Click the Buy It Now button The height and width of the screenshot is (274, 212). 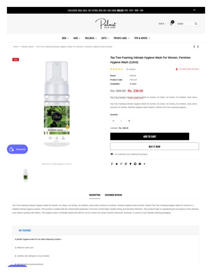click(x=155, y=146)
